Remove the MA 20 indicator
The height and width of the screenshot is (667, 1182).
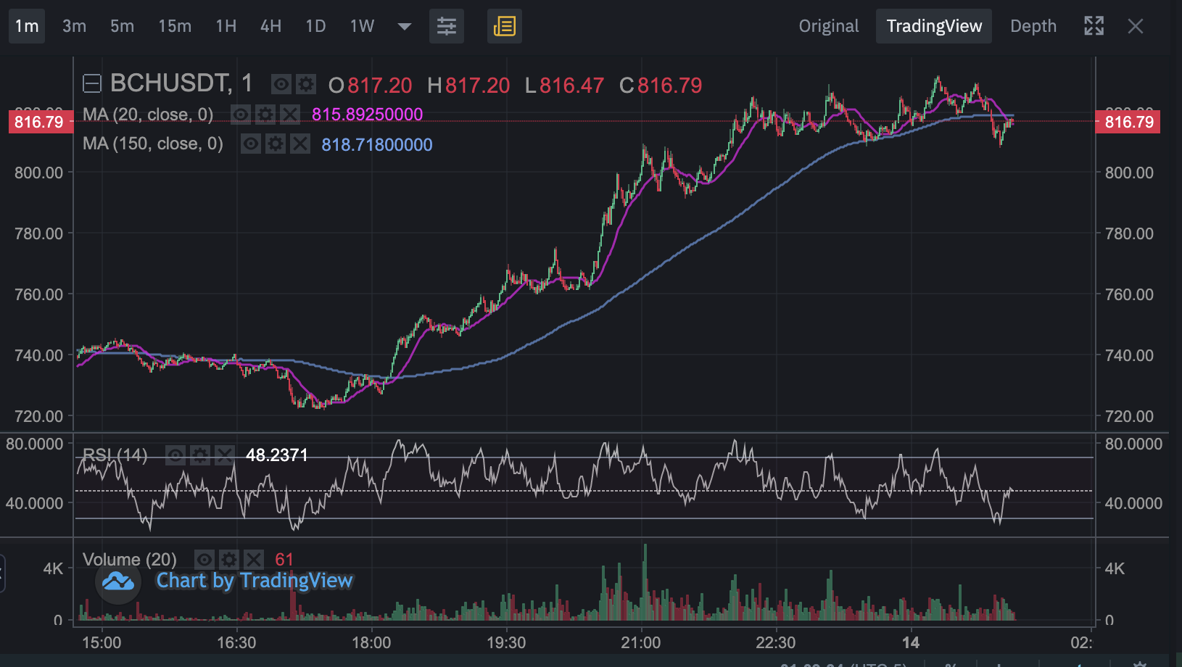pos(290,115)
